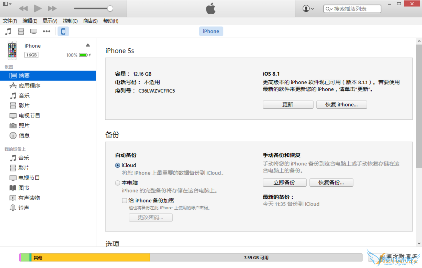Open the Movies library section
Image resolution: width=422 pixels, height=268 pixels.
(x=21, y=31)
